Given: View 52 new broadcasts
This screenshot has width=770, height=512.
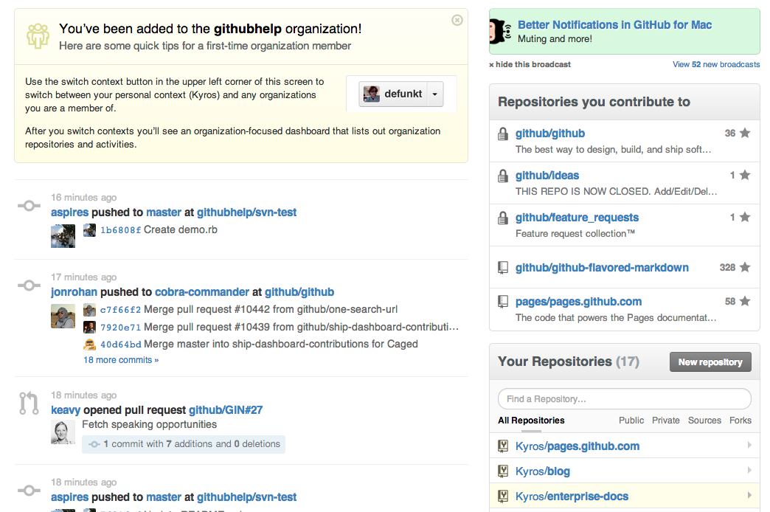Looking at the screenshot, I should 716,64.
